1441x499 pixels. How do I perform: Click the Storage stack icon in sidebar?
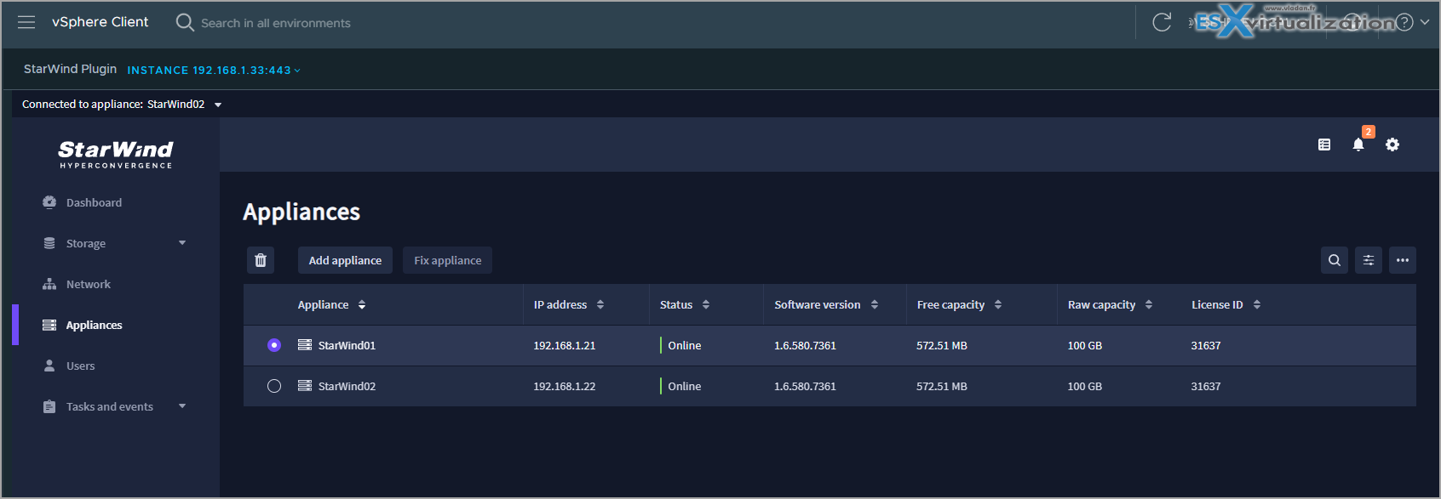(49, 243)
